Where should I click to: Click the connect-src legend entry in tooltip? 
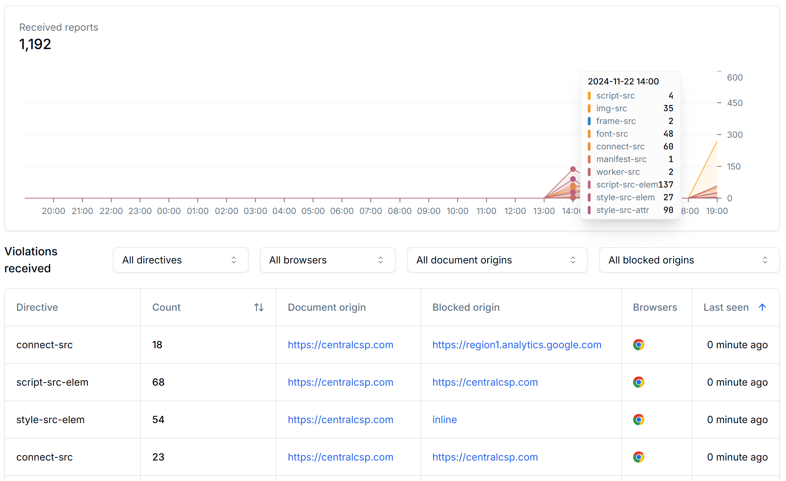[631, 147]
